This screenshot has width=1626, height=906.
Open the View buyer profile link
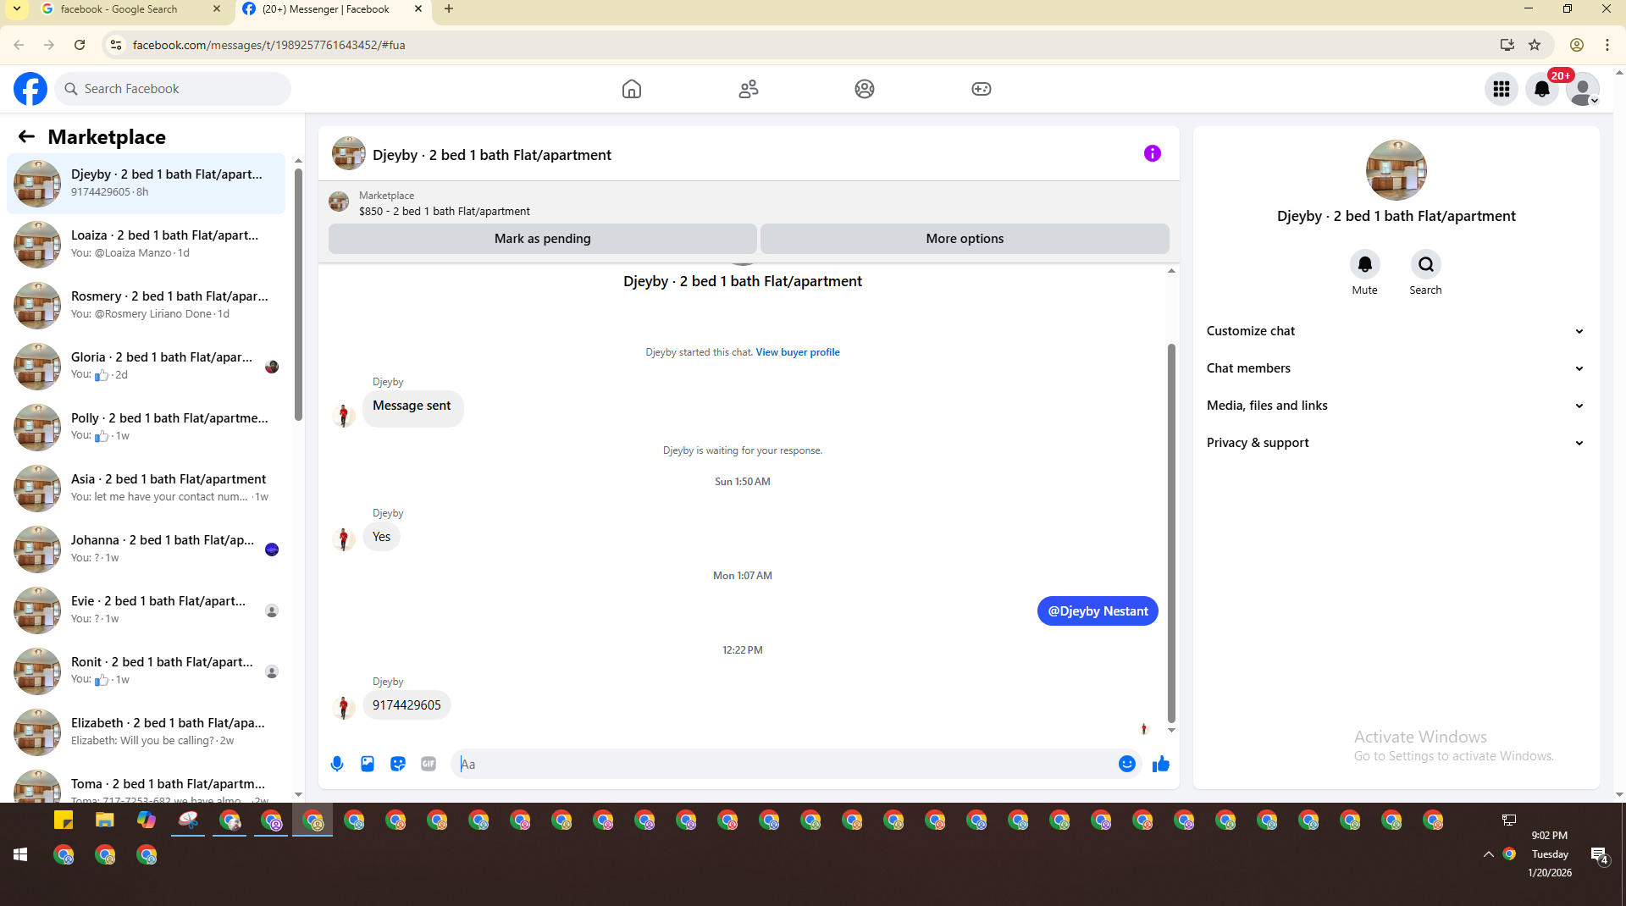click(798, 352)
